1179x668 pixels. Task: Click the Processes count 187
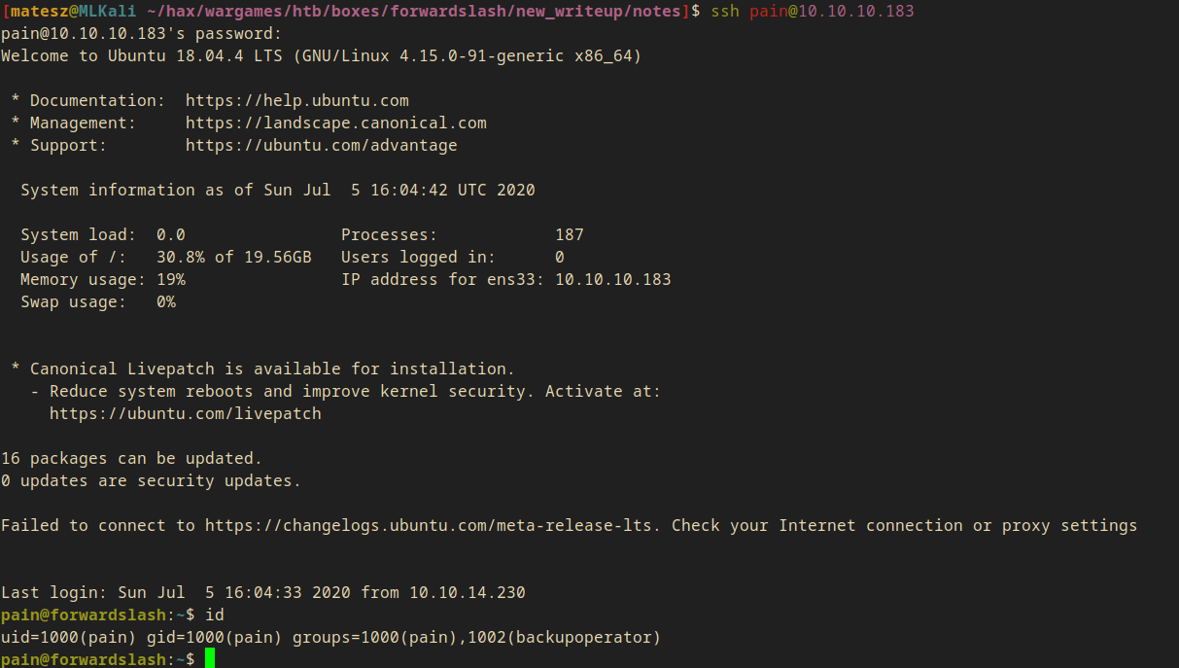coord(569,234)
